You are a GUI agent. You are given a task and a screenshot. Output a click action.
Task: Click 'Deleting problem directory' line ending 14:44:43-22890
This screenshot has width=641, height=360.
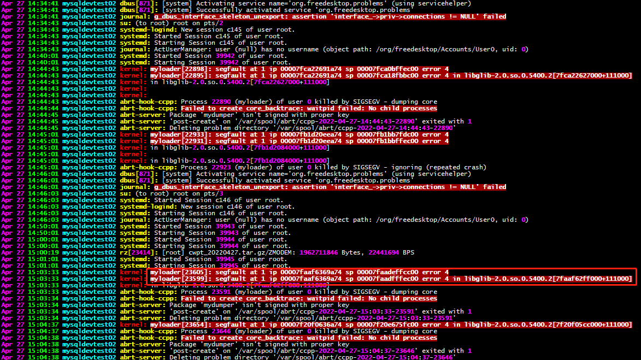[x=313, y=128]
